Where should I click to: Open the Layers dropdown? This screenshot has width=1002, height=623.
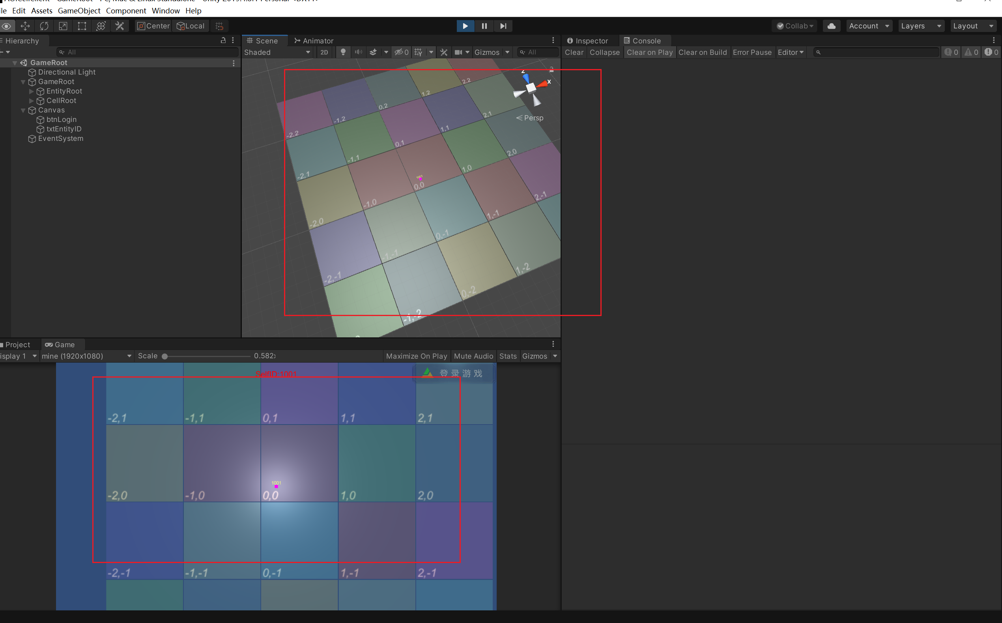tap(920, 26)
